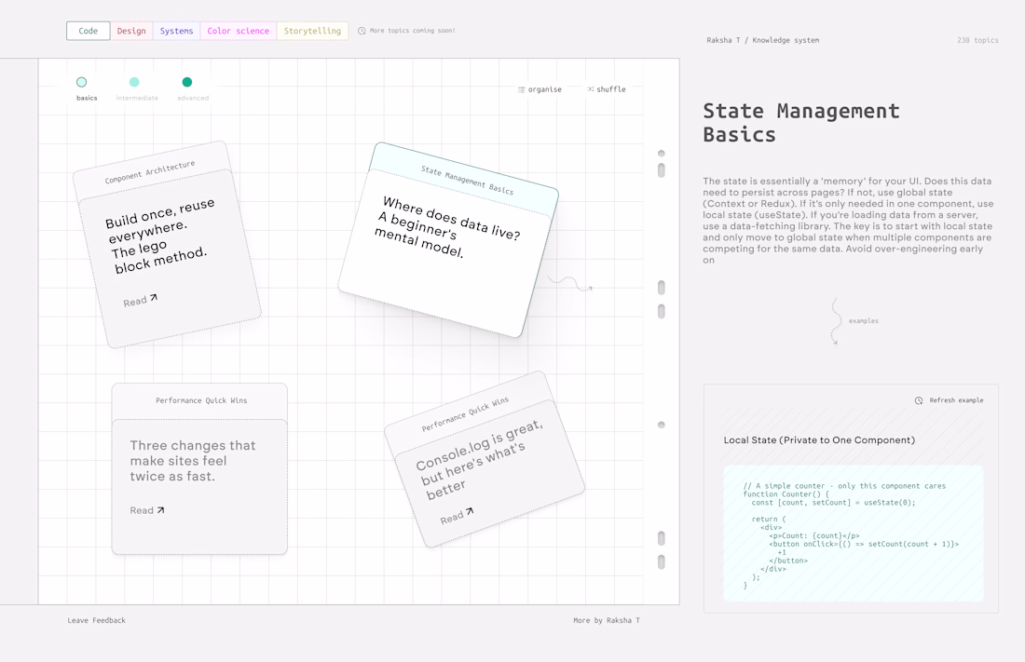Open the State Management Basics card
Screen dimensions: 1025x662
(x=448, y=240)
